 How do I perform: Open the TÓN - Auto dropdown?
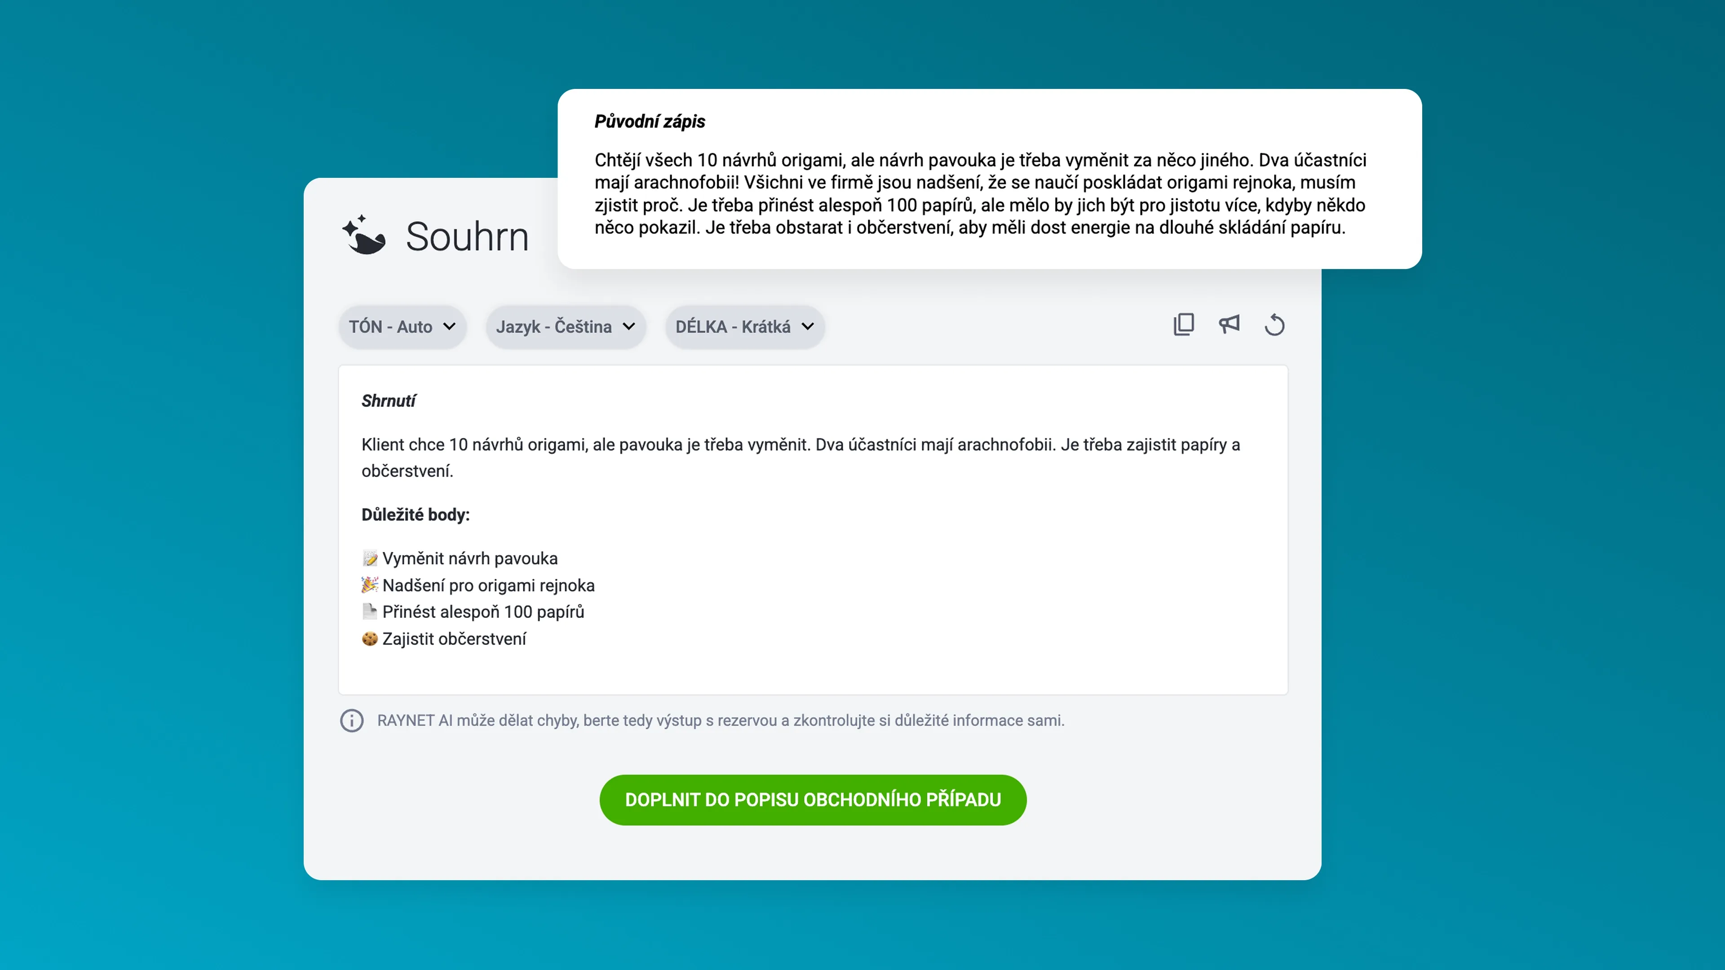click(x=402, y=326)
